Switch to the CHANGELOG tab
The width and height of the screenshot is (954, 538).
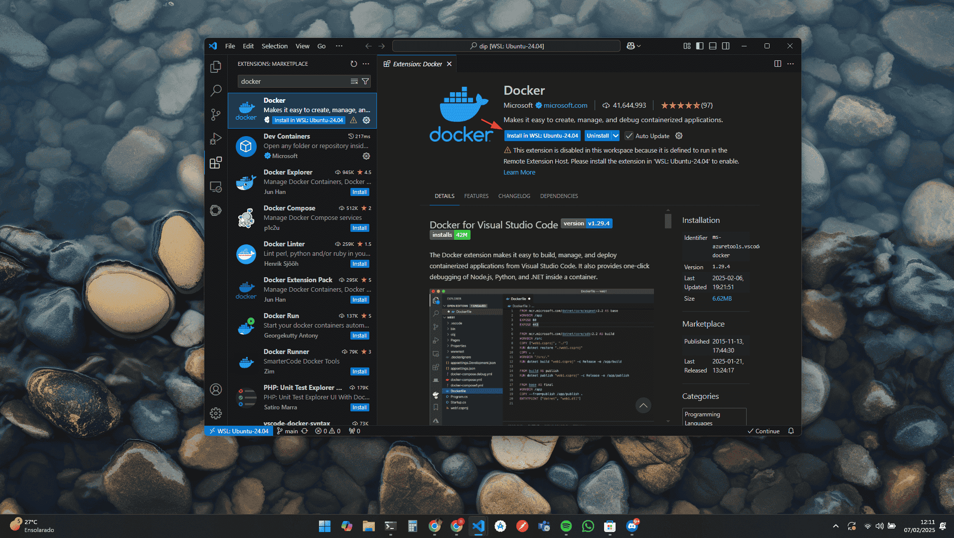point(514,196)
